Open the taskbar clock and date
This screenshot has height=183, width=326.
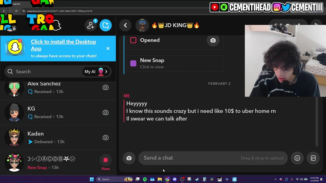315,179
